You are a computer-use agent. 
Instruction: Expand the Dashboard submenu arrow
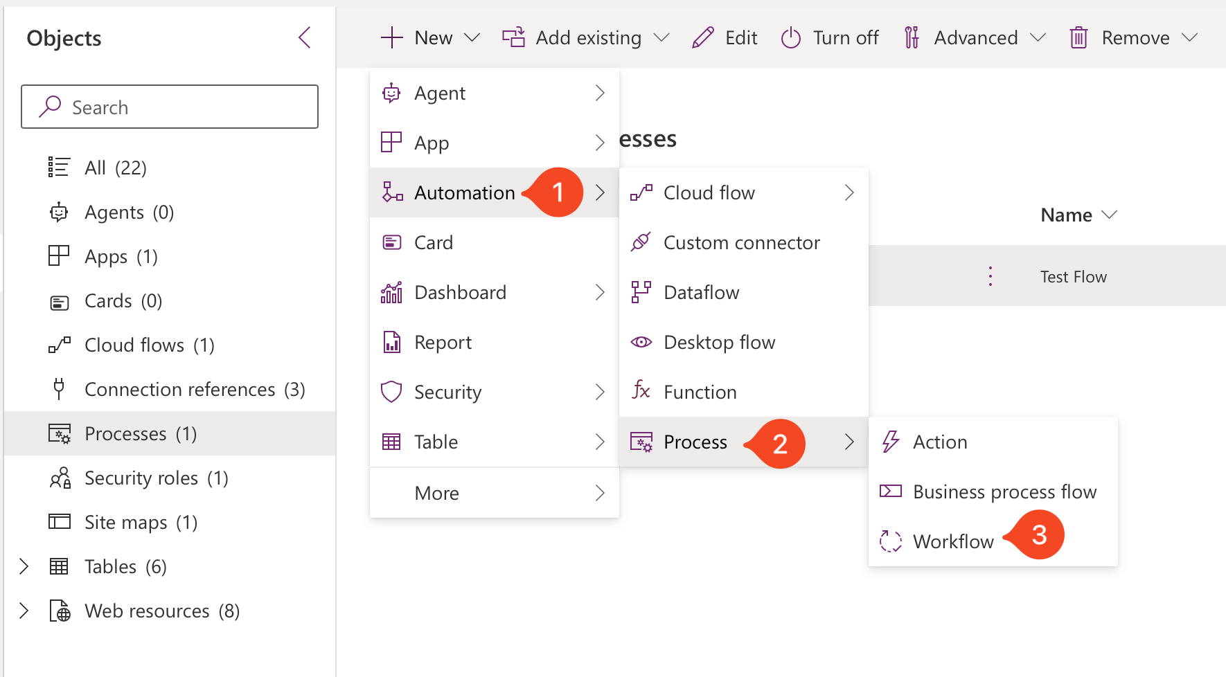(600, 292)
